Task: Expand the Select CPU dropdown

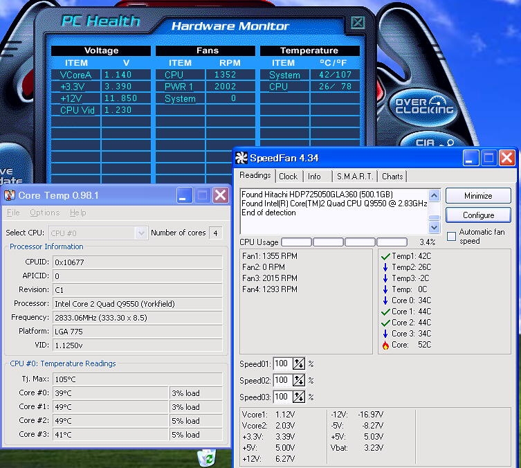Action: tap(141, 233)
